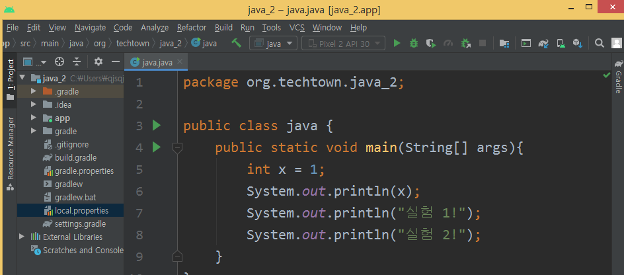Hide the Project panel with minus icon

pos(116,61)
